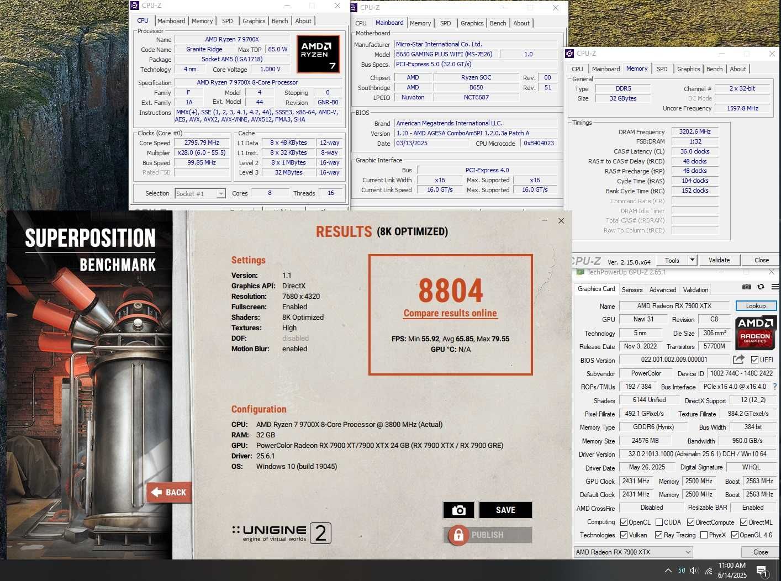Screen dimensions: 781x581
Task: Click the taskbar clock showing 11:00 AM
Action: coord(732,571)
